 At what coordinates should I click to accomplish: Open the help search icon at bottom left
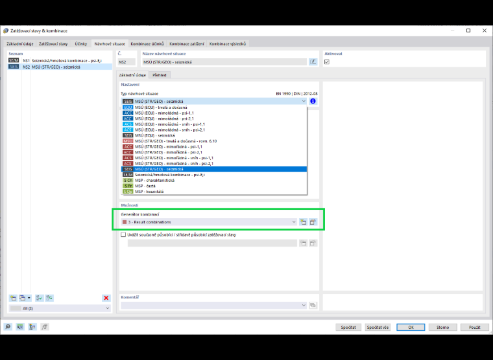coord(8,327)
